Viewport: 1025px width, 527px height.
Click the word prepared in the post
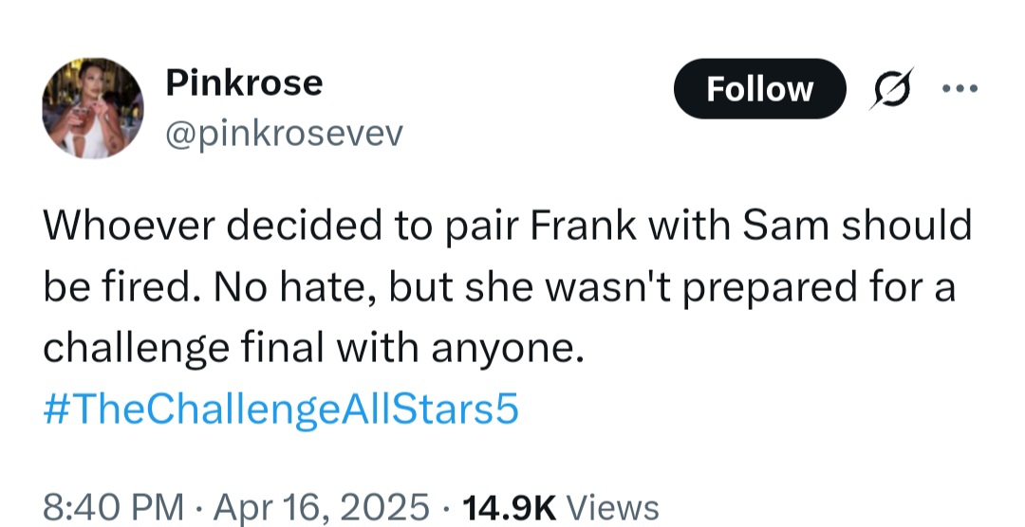tap(770, 287)
